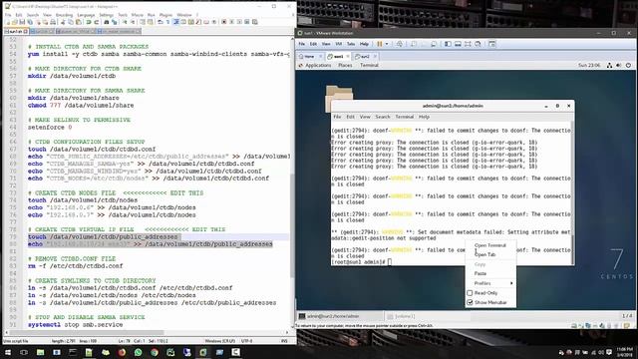Click the Save Recorded Macro icon in Notepad++
The height and width of the screenshot is (359, 638).
(x=255, y=22)
